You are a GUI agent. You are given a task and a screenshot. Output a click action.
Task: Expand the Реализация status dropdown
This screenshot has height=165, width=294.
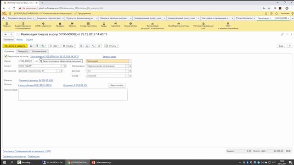click(x=130, y=61)
